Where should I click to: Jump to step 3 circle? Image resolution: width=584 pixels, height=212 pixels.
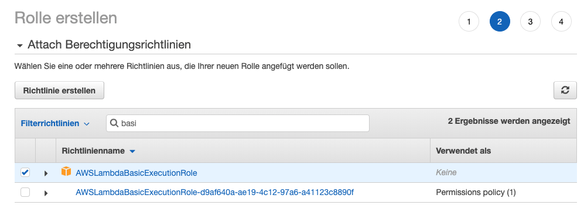pos(530,22)
